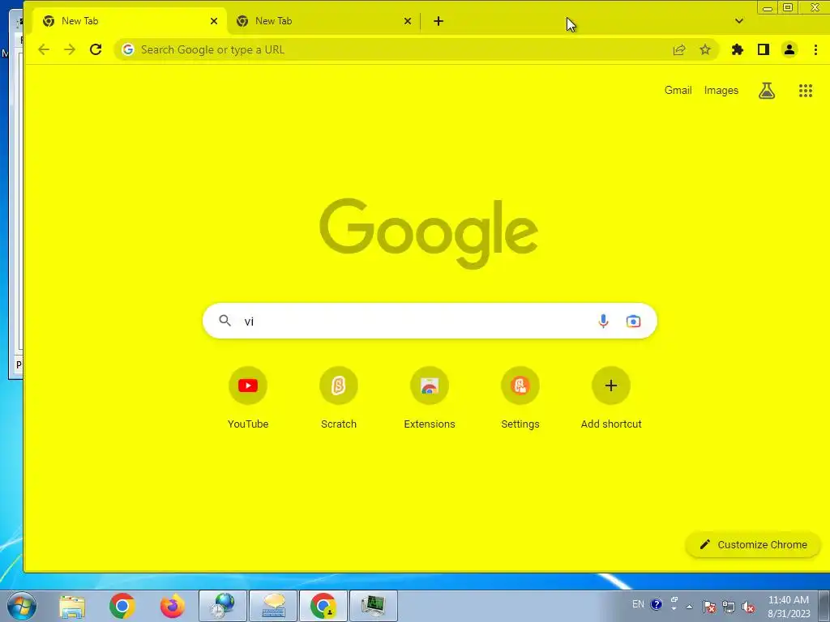The image size is (830, 622).
Task: Toggle the side panel icon
Action: tap(764, 49)
